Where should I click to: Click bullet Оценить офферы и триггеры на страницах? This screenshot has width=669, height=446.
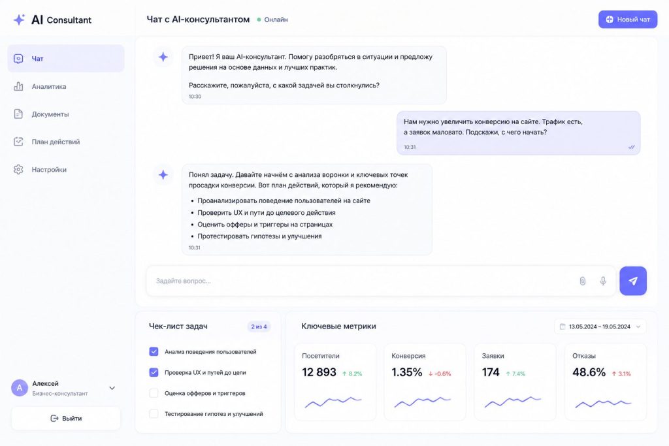pyautogui.click(x=265, y=224)
